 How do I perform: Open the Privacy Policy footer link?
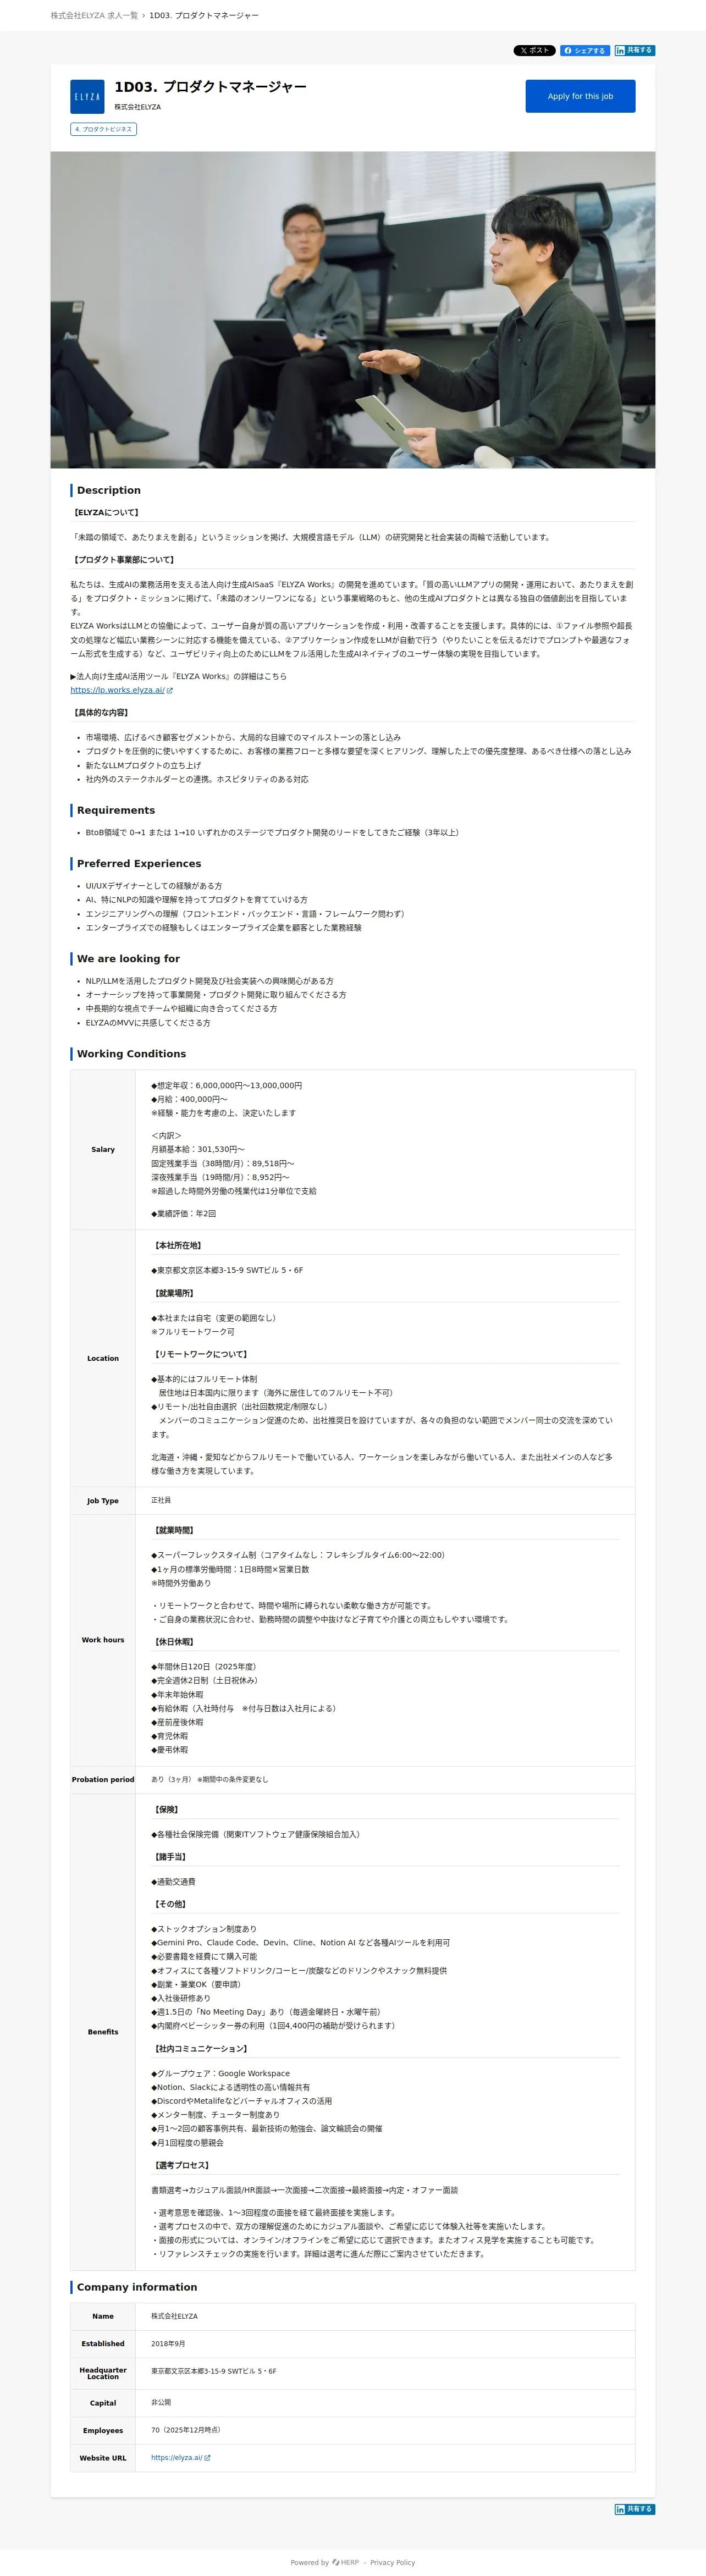click(x=392, y=2562)
